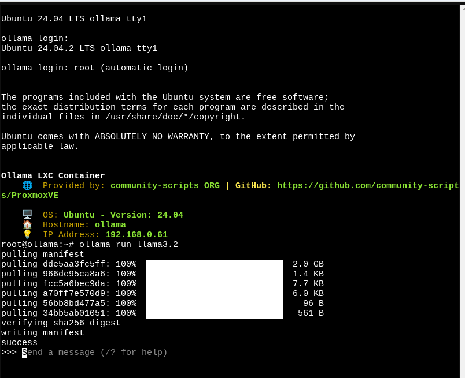This screenshot has width=465, height=378.
Task: Click 'Ubuntu - Version: 24.04' text
Action: tap(123, 215)
